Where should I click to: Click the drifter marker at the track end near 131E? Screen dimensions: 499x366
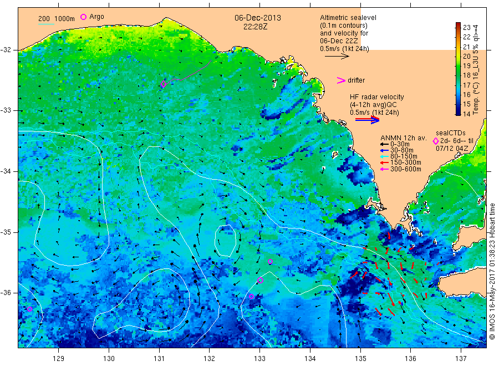pyautogui.click(x=163, y=84)
